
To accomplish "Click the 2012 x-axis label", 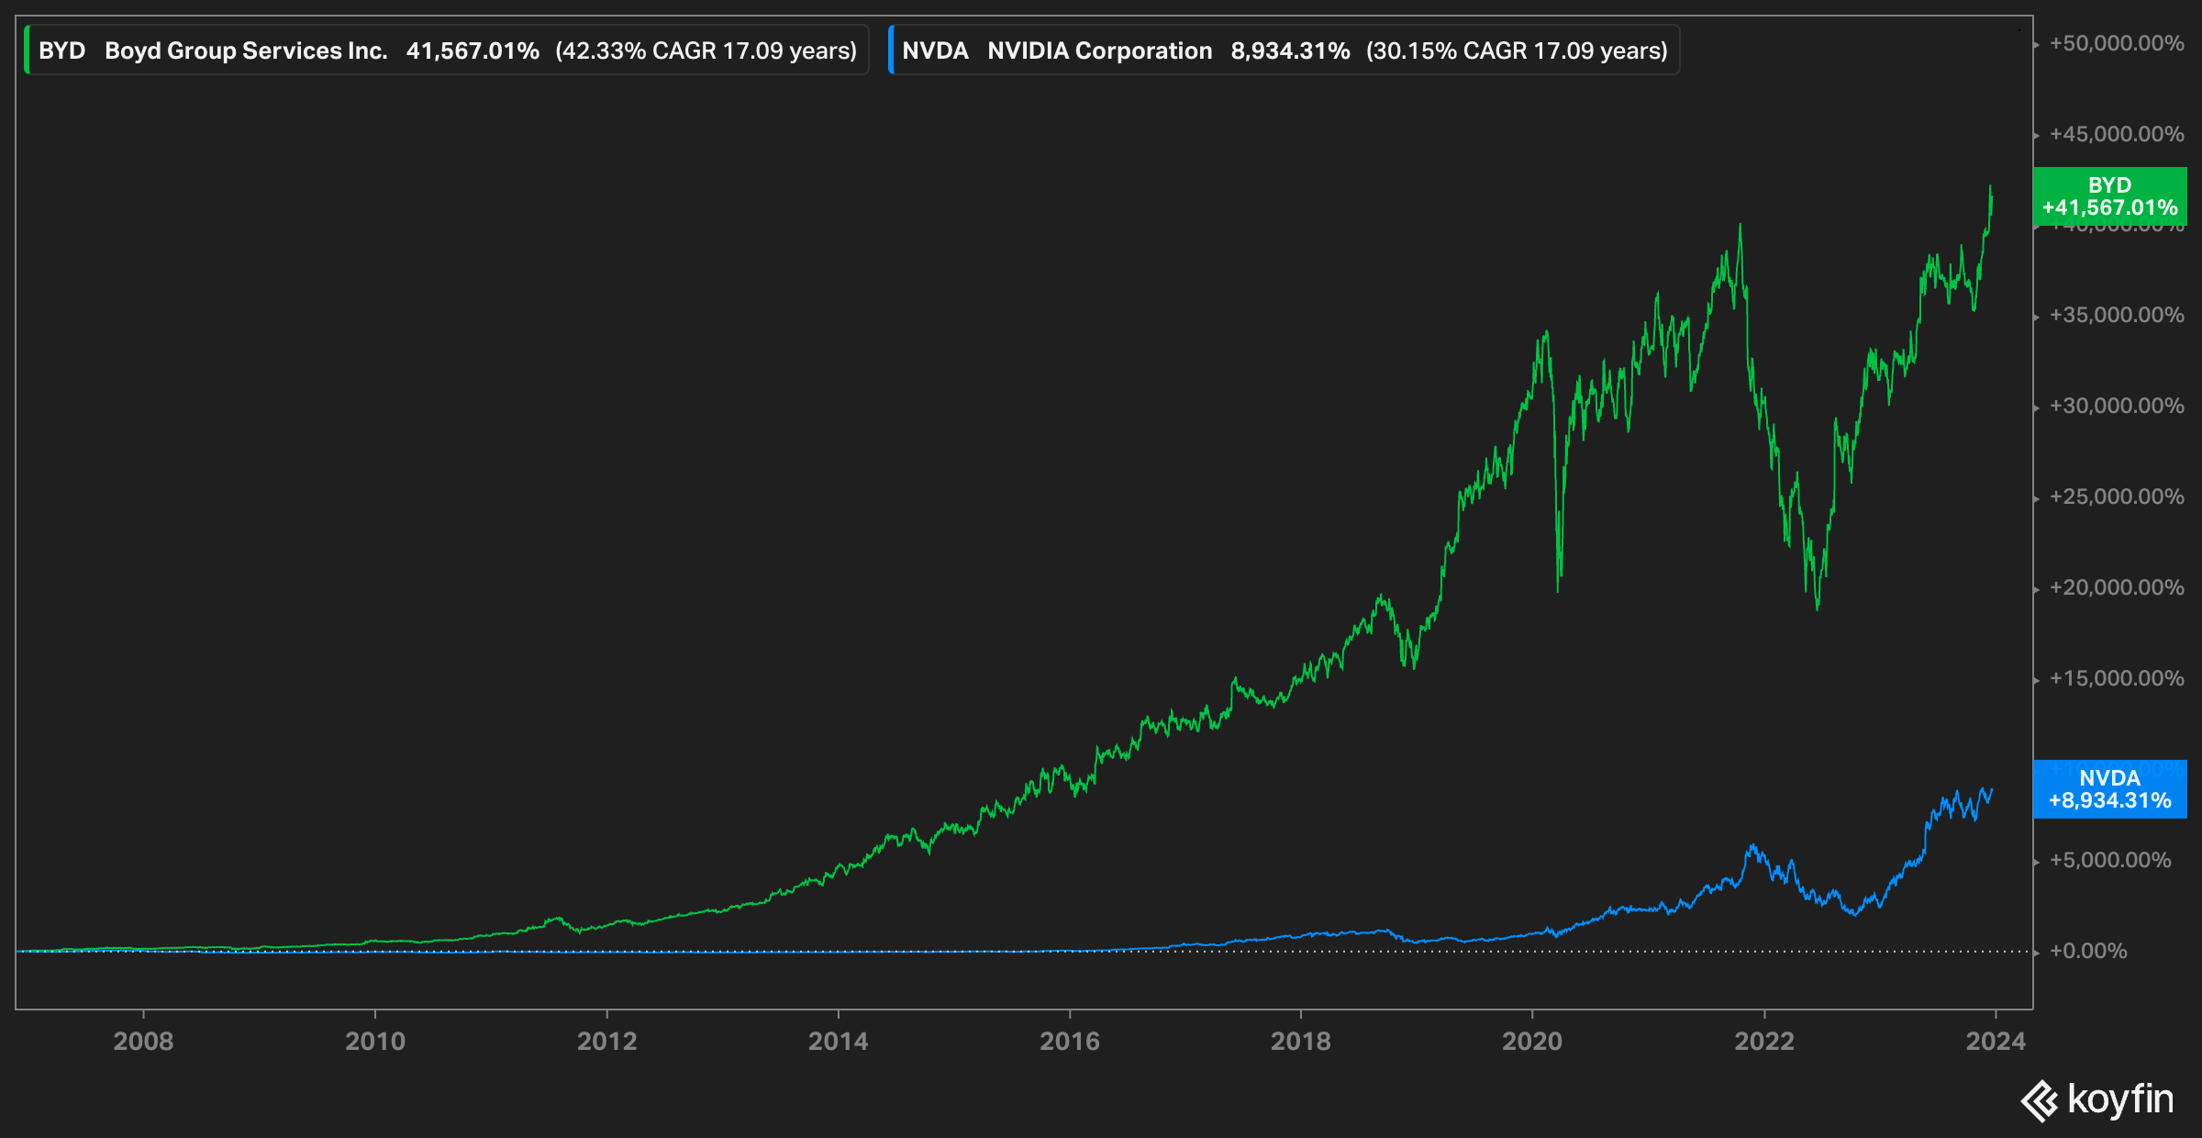I will 606,1042.
